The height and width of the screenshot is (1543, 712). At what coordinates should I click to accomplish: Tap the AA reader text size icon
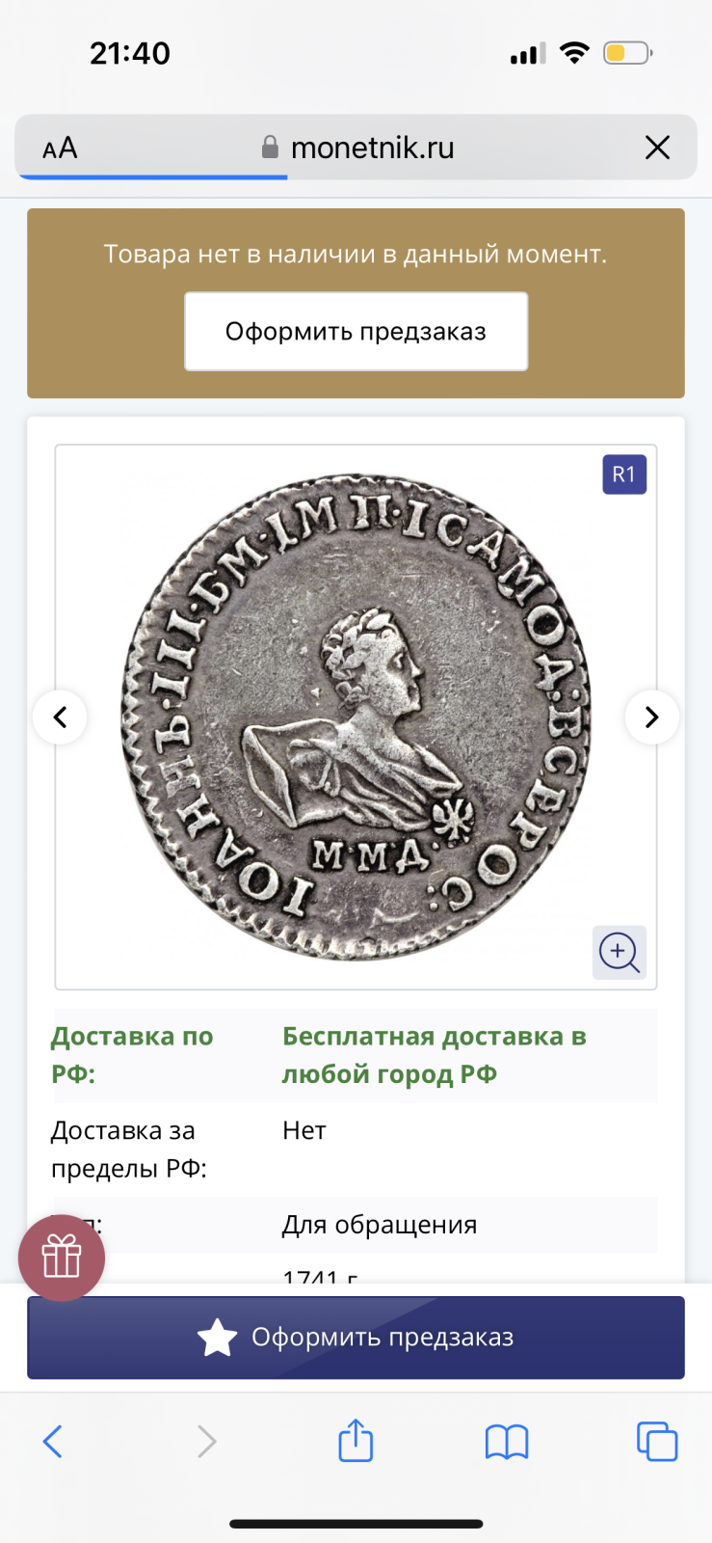point(60,148)
